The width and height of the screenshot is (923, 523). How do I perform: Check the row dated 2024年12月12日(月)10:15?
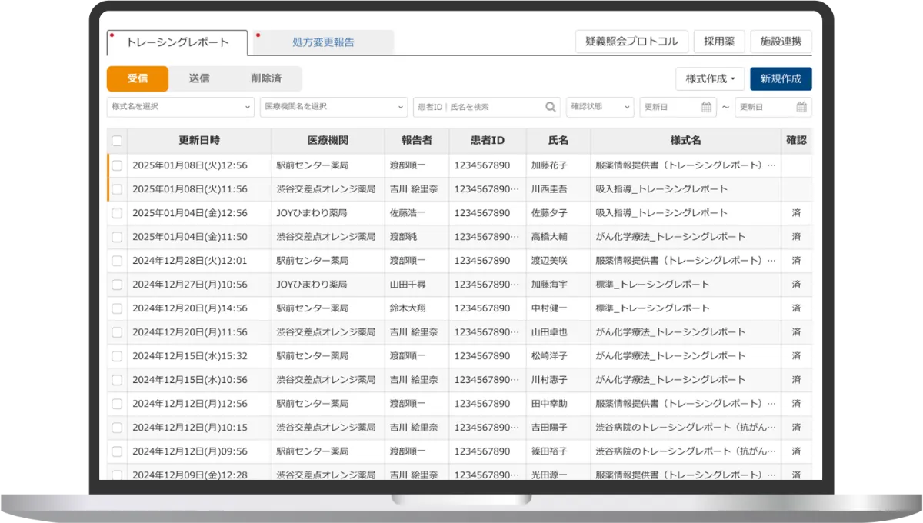pos(117,428)
